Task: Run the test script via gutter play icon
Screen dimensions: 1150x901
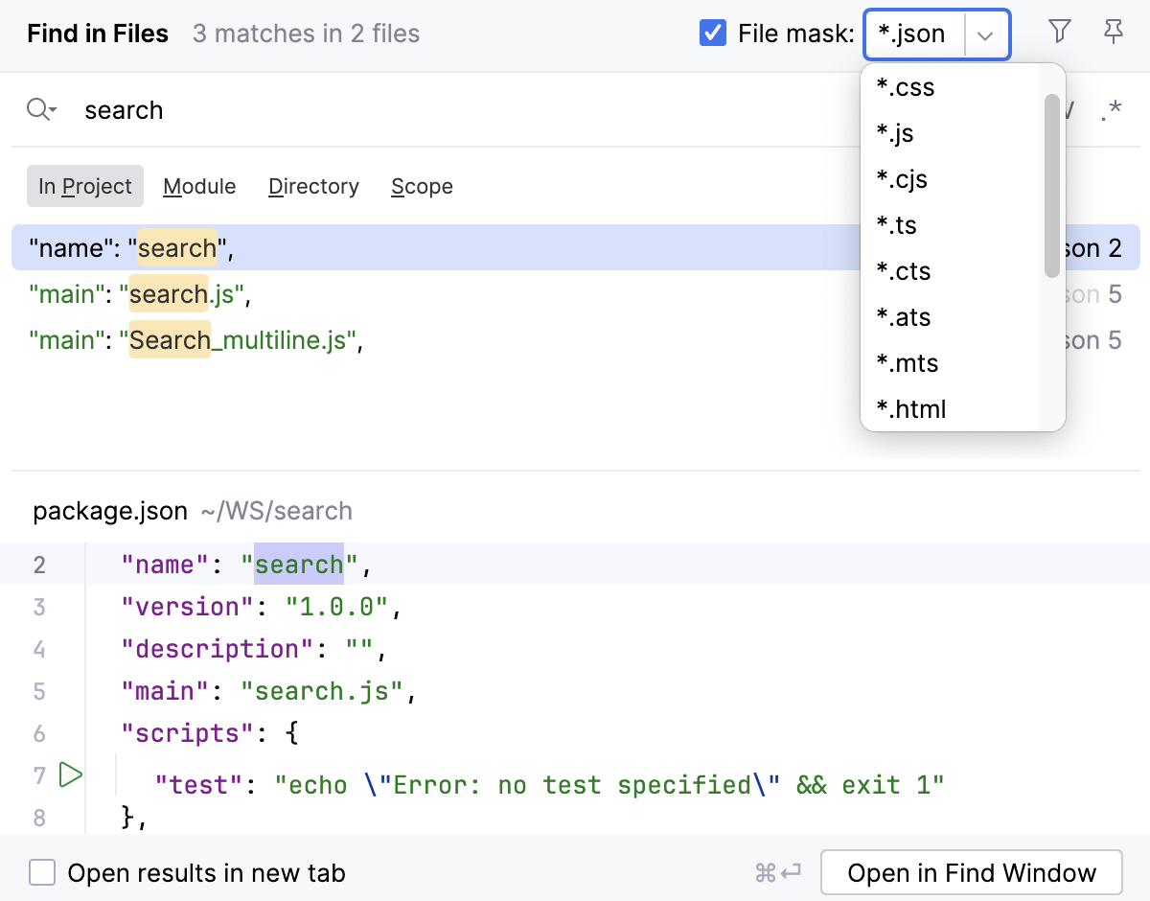Action: [x=70, y=774]
